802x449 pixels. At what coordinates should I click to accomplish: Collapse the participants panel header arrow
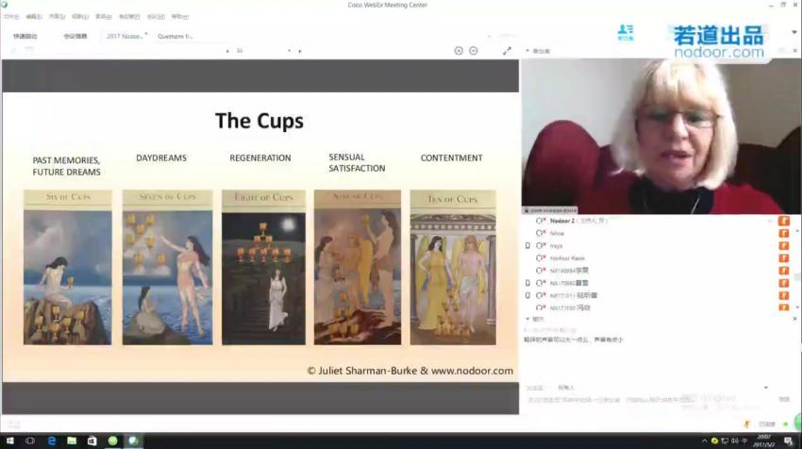[527, 51]
